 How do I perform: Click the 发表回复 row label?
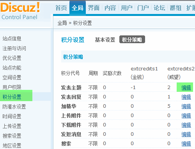point(71,97)
